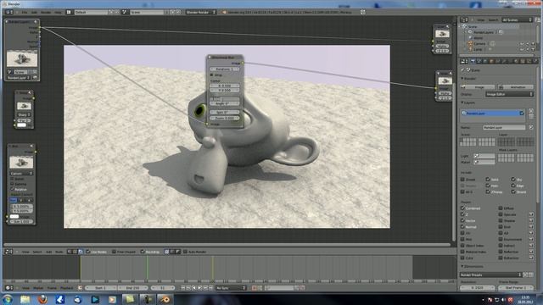The height and width of the screenshot is (305, 543).
Task: Jump to last frame in timeline
Action: (x=211, y=288)
